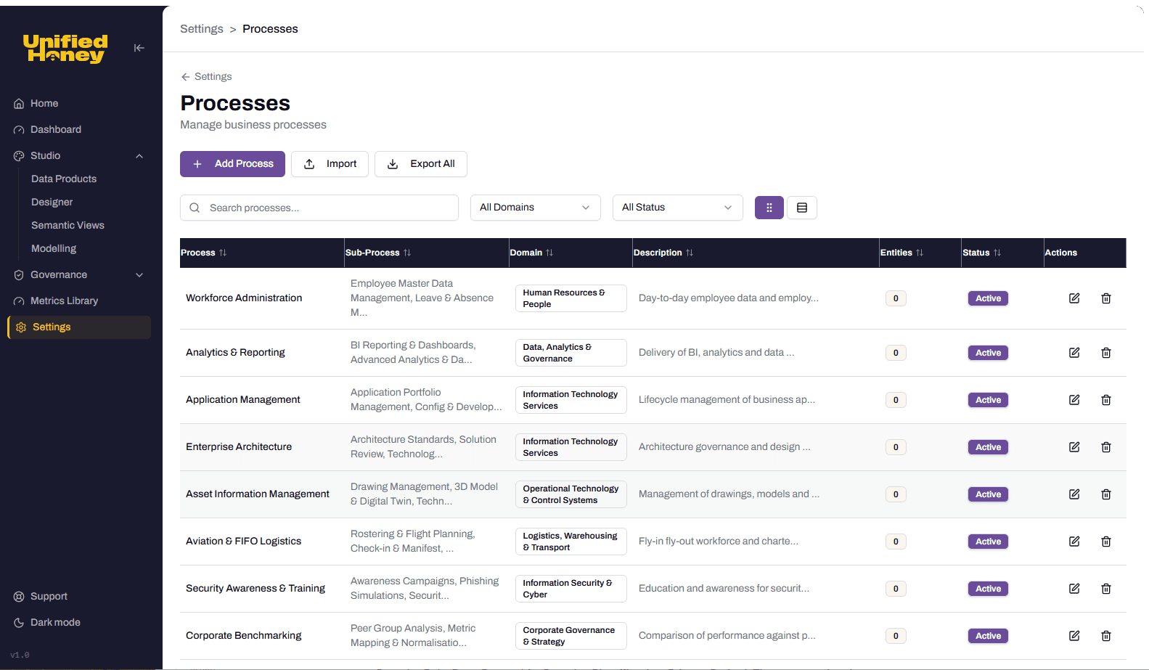Click entities count for Analytics & Reporting

click(896, 353)
